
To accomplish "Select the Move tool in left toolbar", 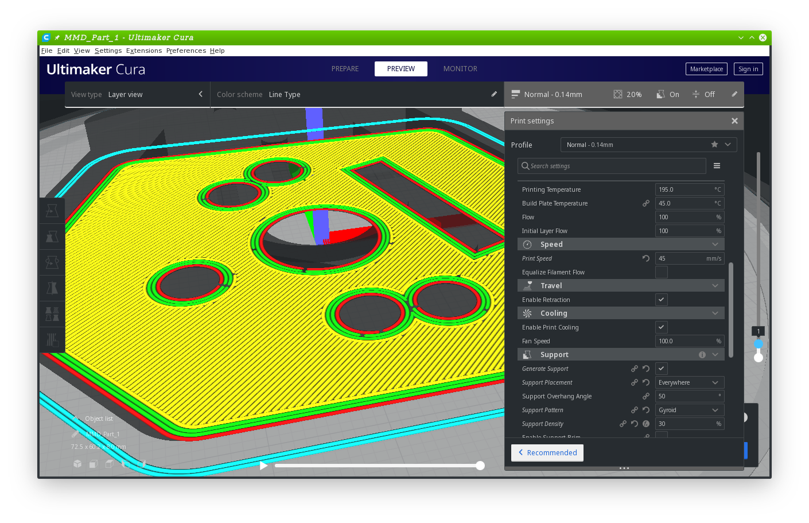I will [x=52, y=210].
